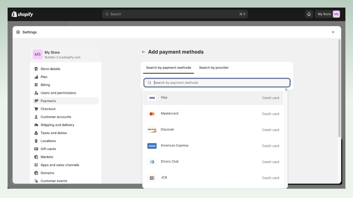Open the My Store profile card in sidebar
353x198 pixels.
coord(65,54)
